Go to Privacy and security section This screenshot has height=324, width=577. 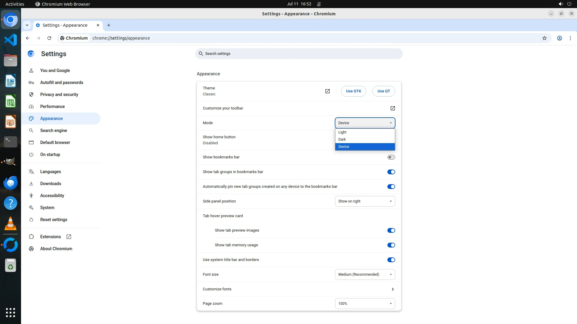coord(59,94)
